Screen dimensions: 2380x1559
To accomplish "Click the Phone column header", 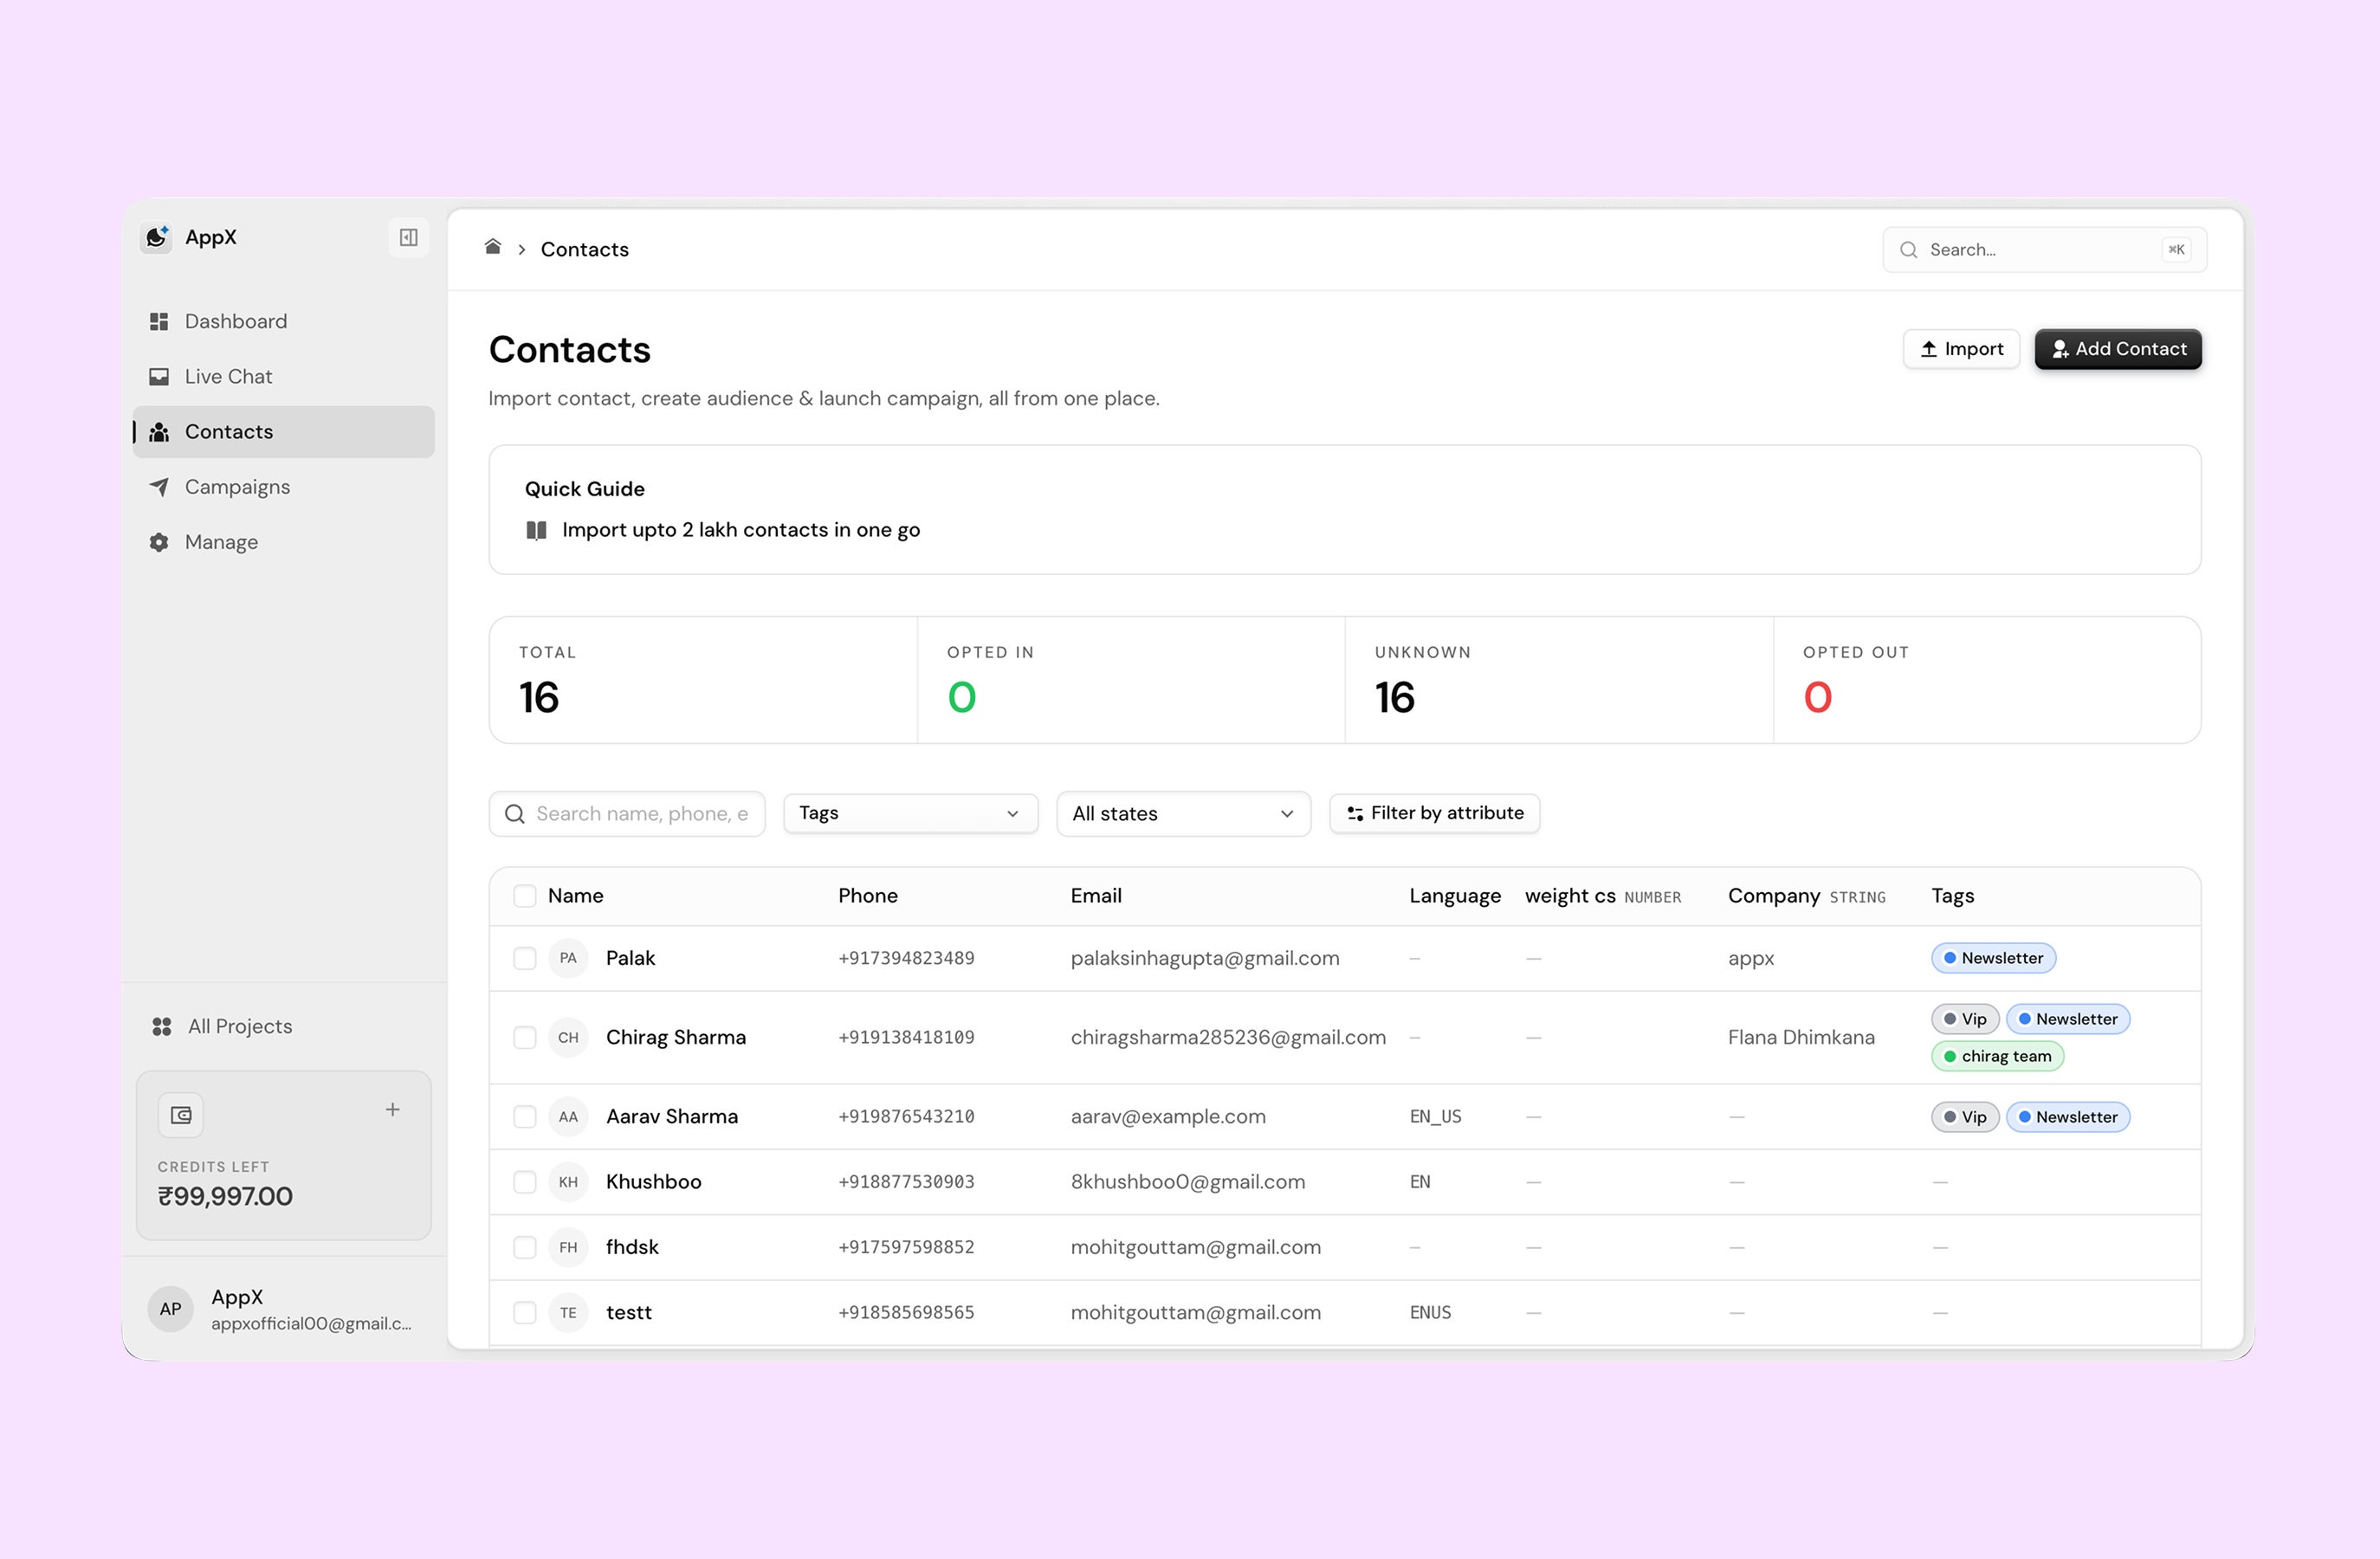I will click(868, 896).
